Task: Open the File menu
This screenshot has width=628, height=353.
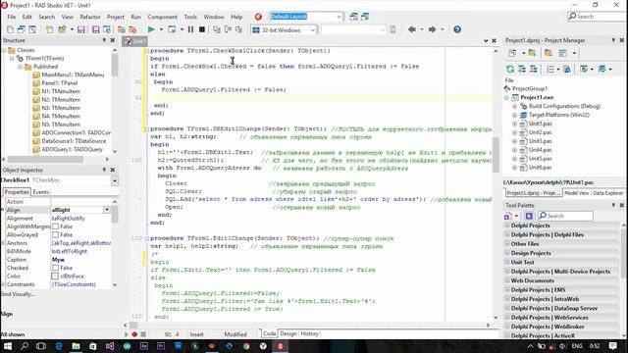Action: pyautogui.click(x=12, y=17)
